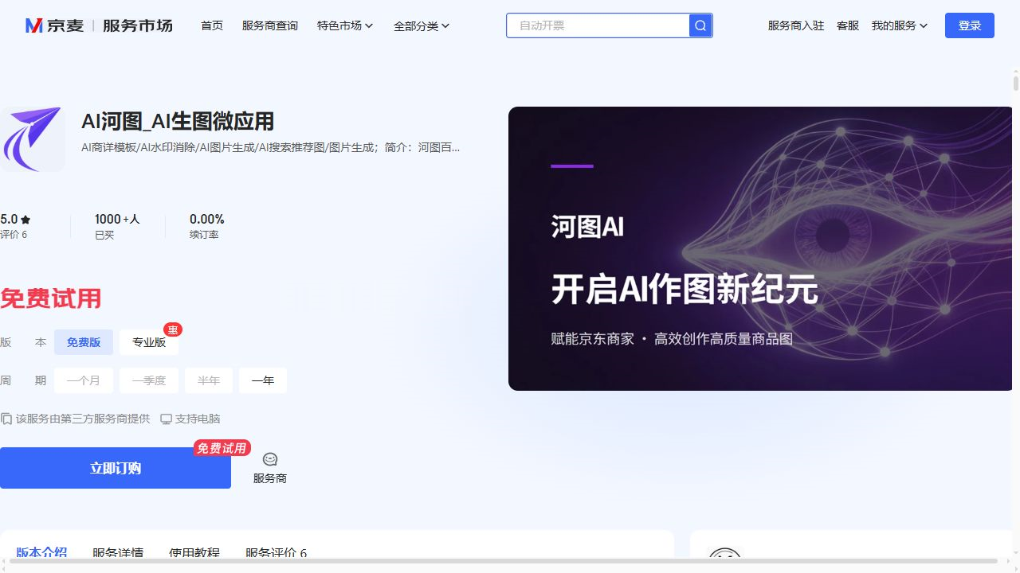This screenshot has width=1020, height=573.
Task: Click the 评价 6 rating count
Action: (x=14, y=235)
